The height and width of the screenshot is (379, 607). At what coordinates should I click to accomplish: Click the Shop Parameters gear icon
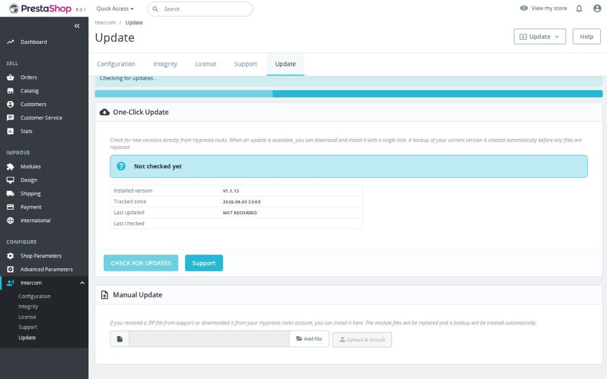click(10, 256)
